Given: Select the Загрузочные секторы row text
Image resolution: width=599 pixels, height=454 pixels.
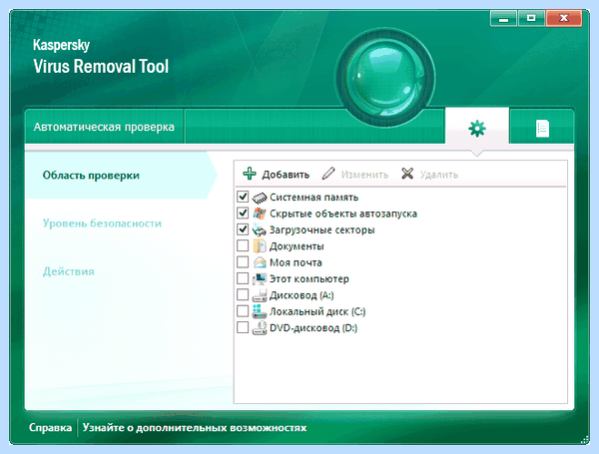Looking at the screenshot, I should 322,229.
